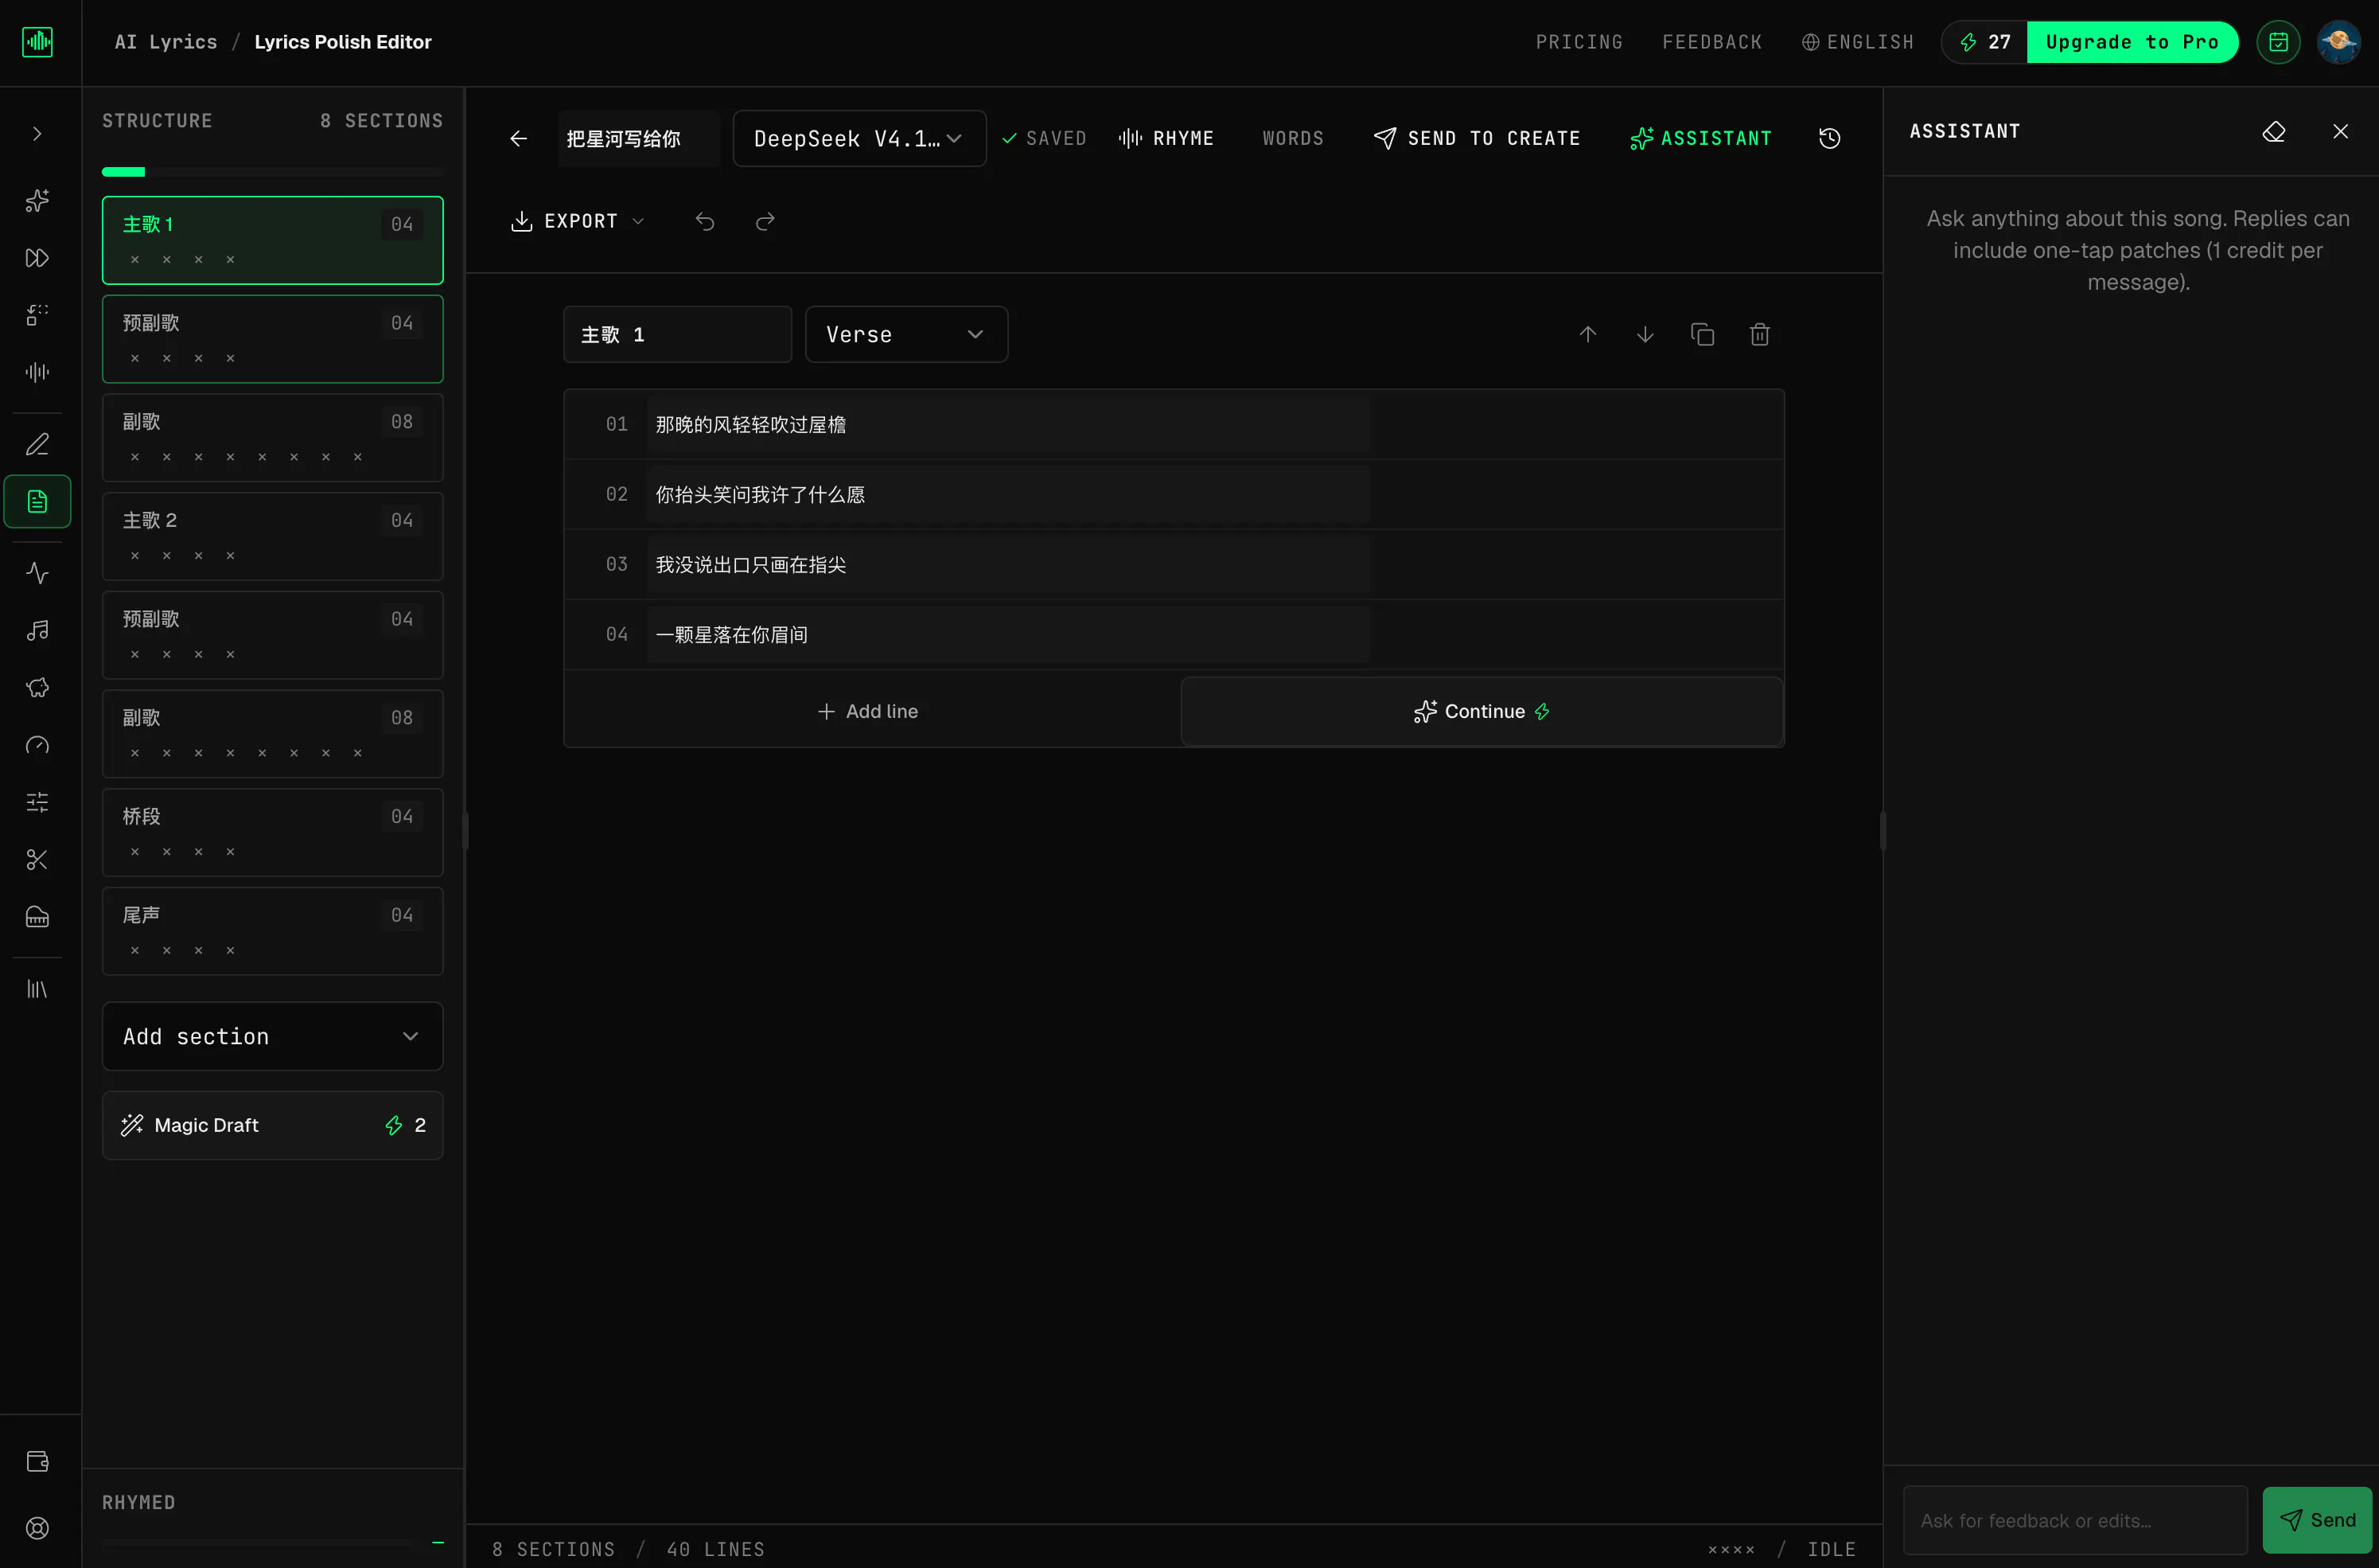Select the active document lyrics editor icon
2379x1568 pixels.
point(37,501)
